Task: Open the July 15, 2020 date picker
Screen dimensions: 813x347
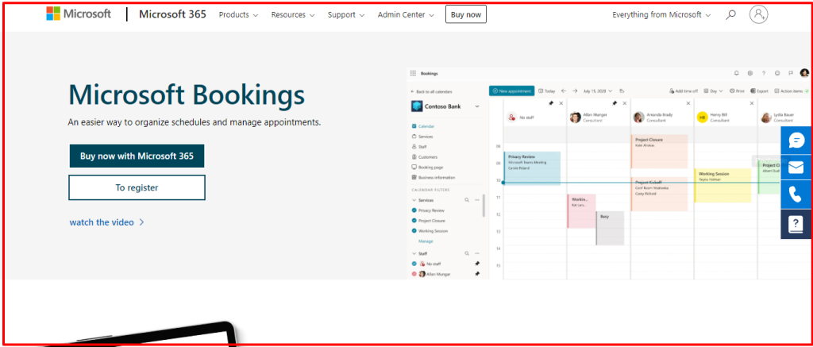Action: click(x=597, y=91)
